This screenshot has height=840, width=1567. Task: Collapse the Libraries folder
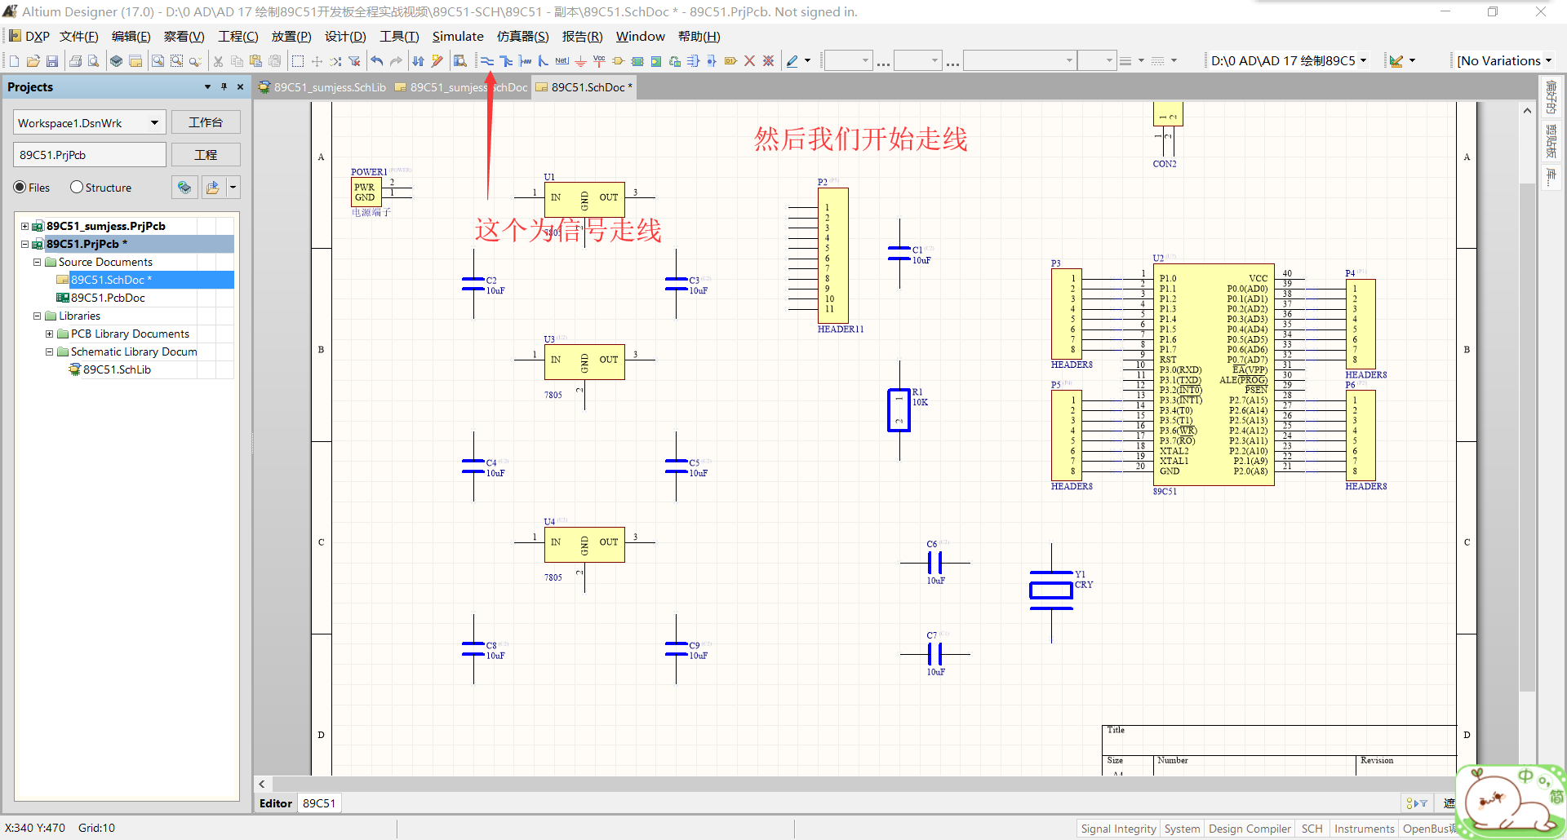[37, 316]
